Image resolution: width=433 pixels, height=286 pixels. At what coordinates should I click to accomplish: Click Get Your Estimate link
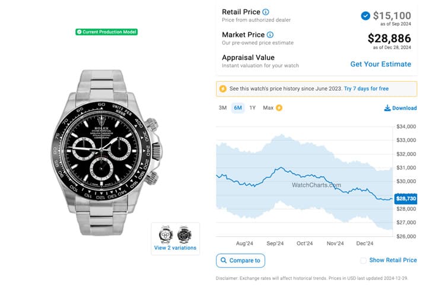[380, 64]
